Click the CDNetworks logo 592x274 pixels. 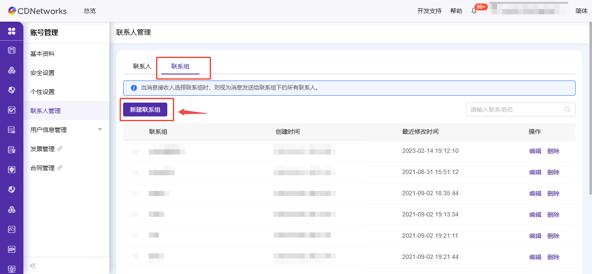(x=36, y=11)
